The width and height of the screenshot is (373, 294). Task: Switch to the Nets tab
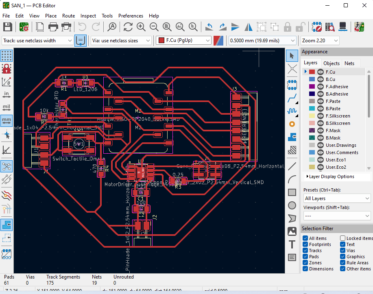point(349,63)
